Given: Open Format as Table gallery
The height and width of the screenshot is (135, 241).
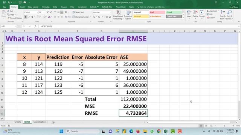Looking at the screenshot, I should [128, 15].
